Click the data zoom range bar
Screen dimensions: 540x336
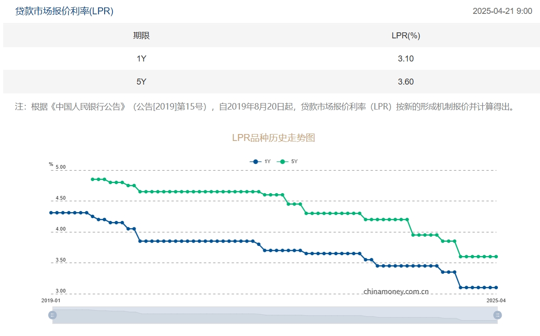(275, 315)
